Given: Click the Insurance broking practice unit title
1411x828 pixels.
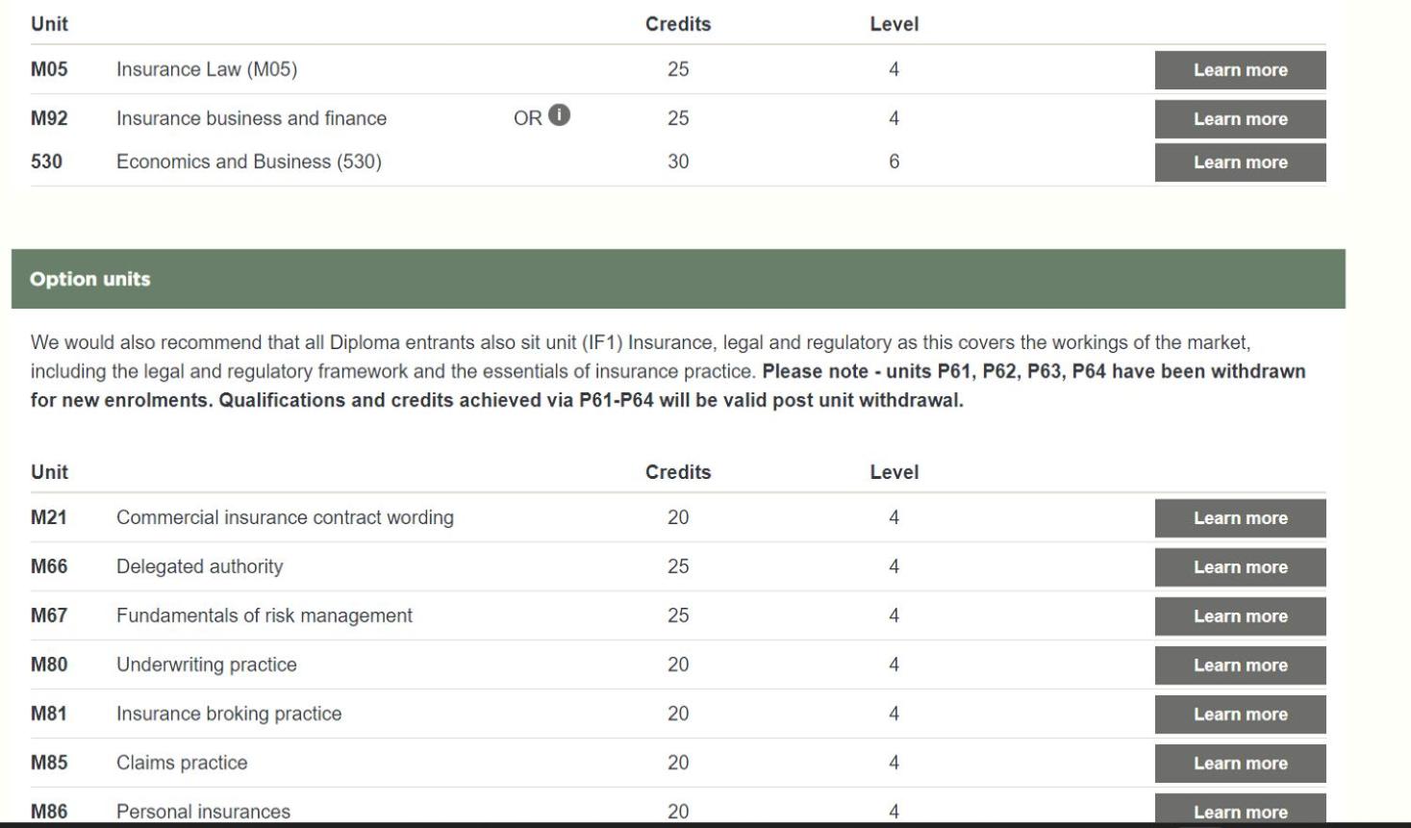Looking at the screenshot, I should coord(229,714).
